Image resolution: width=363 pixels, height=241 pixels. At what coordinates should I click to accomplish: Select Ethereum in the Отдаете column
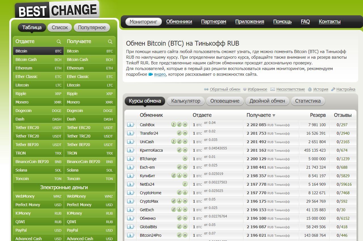click(x=38, y=68)
